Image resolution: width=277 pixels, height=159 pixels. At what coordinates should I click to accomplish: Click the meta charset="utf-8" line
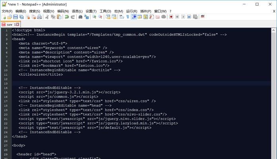[x=43, y=43]
